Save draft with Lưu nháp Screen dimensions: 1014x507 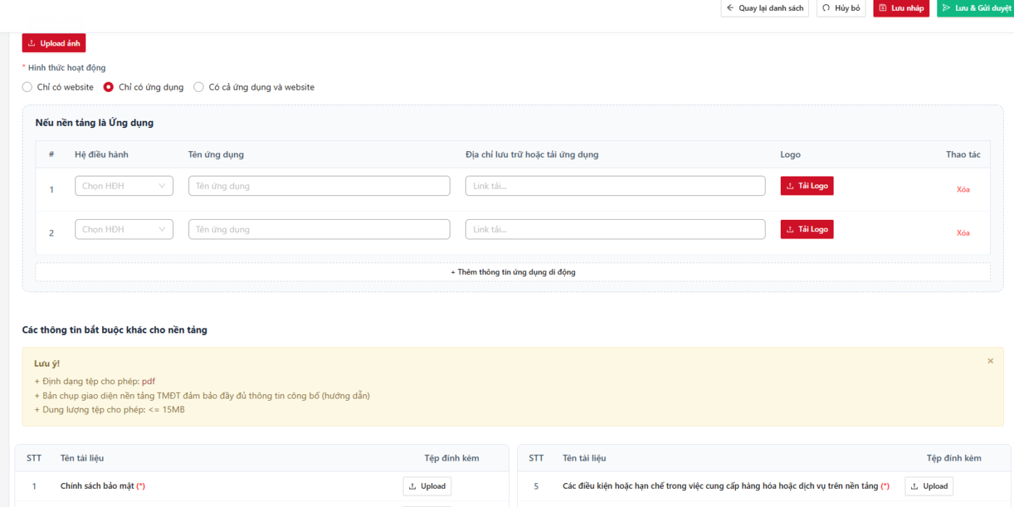(x=901, y=8)
